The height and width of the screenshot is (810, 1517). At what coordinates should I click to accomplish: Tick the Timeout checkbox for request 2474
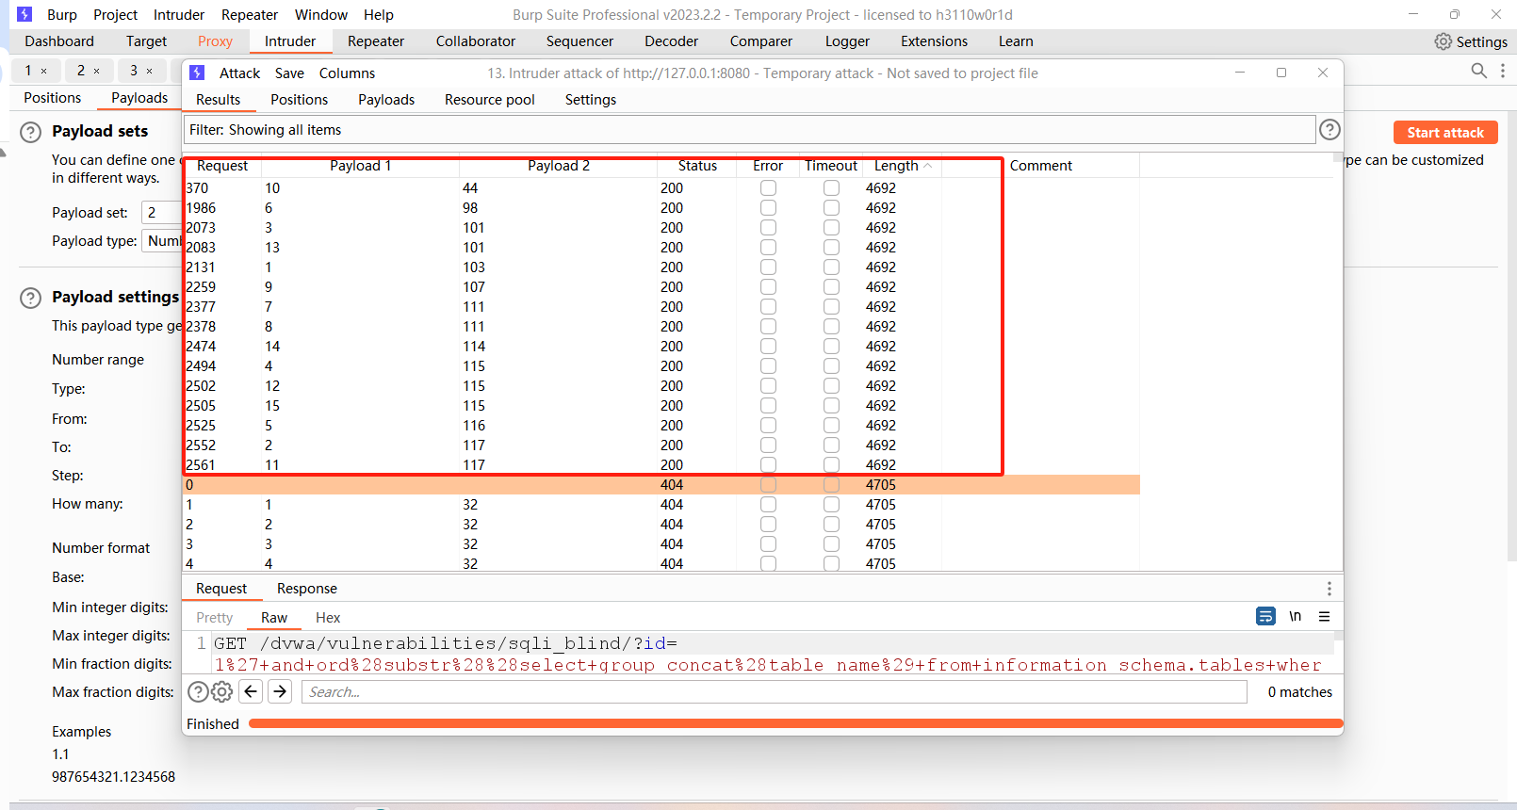click(831, 347)
